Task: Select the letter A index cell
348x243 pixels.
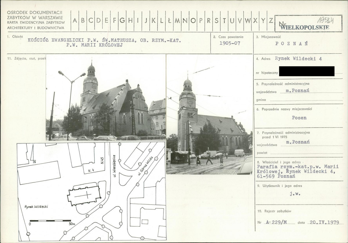Action: (x=75, y=21)
